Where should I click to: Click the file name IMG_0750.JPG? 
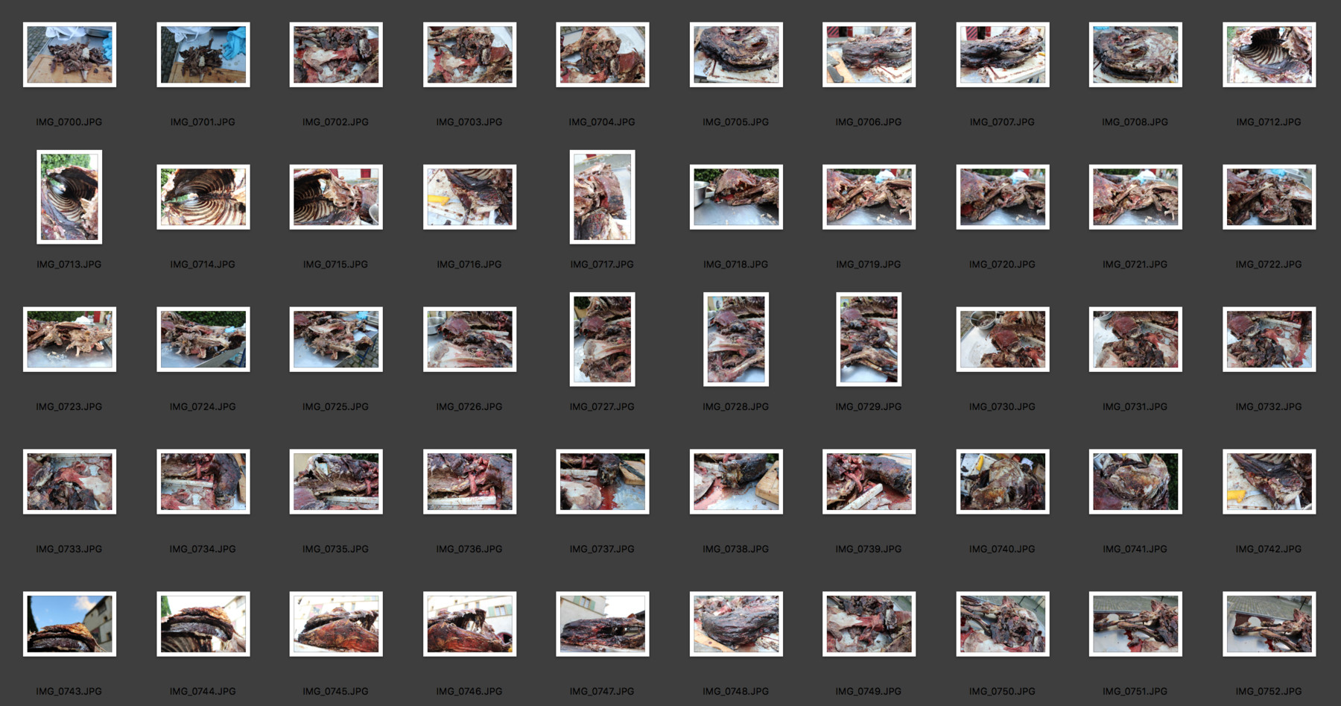coord(1002,691)
